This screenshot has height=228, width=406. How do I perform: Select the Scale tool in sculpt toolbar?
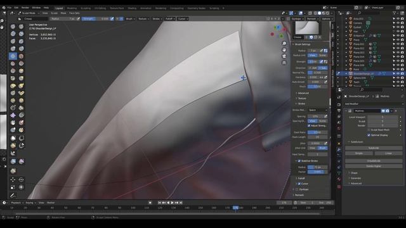(x=13, y=187)
